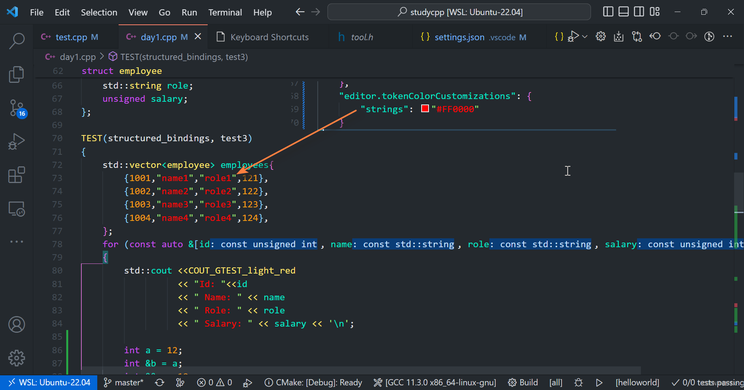Open the Manage gear menu
744x390 pixels.
pos(17,358)
